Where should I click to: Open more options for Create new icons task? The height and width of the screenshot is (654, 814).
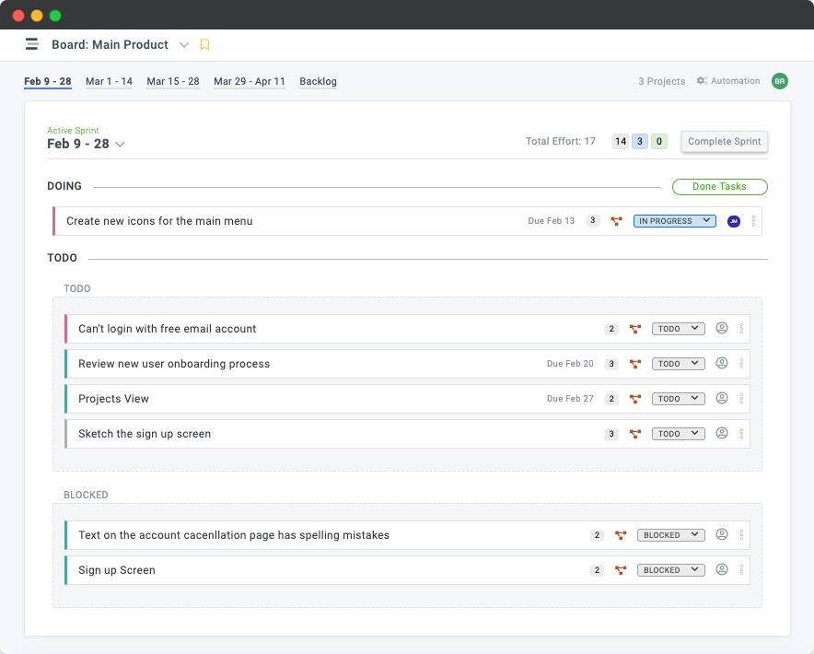pyautogui.click(x=753, y=221)
